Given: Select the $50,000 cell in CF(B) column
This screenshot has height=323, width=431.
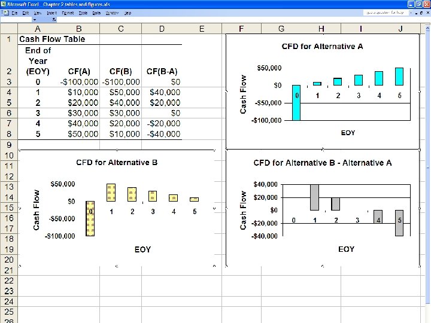Looking at the screenshot, I should pos(121,92).
